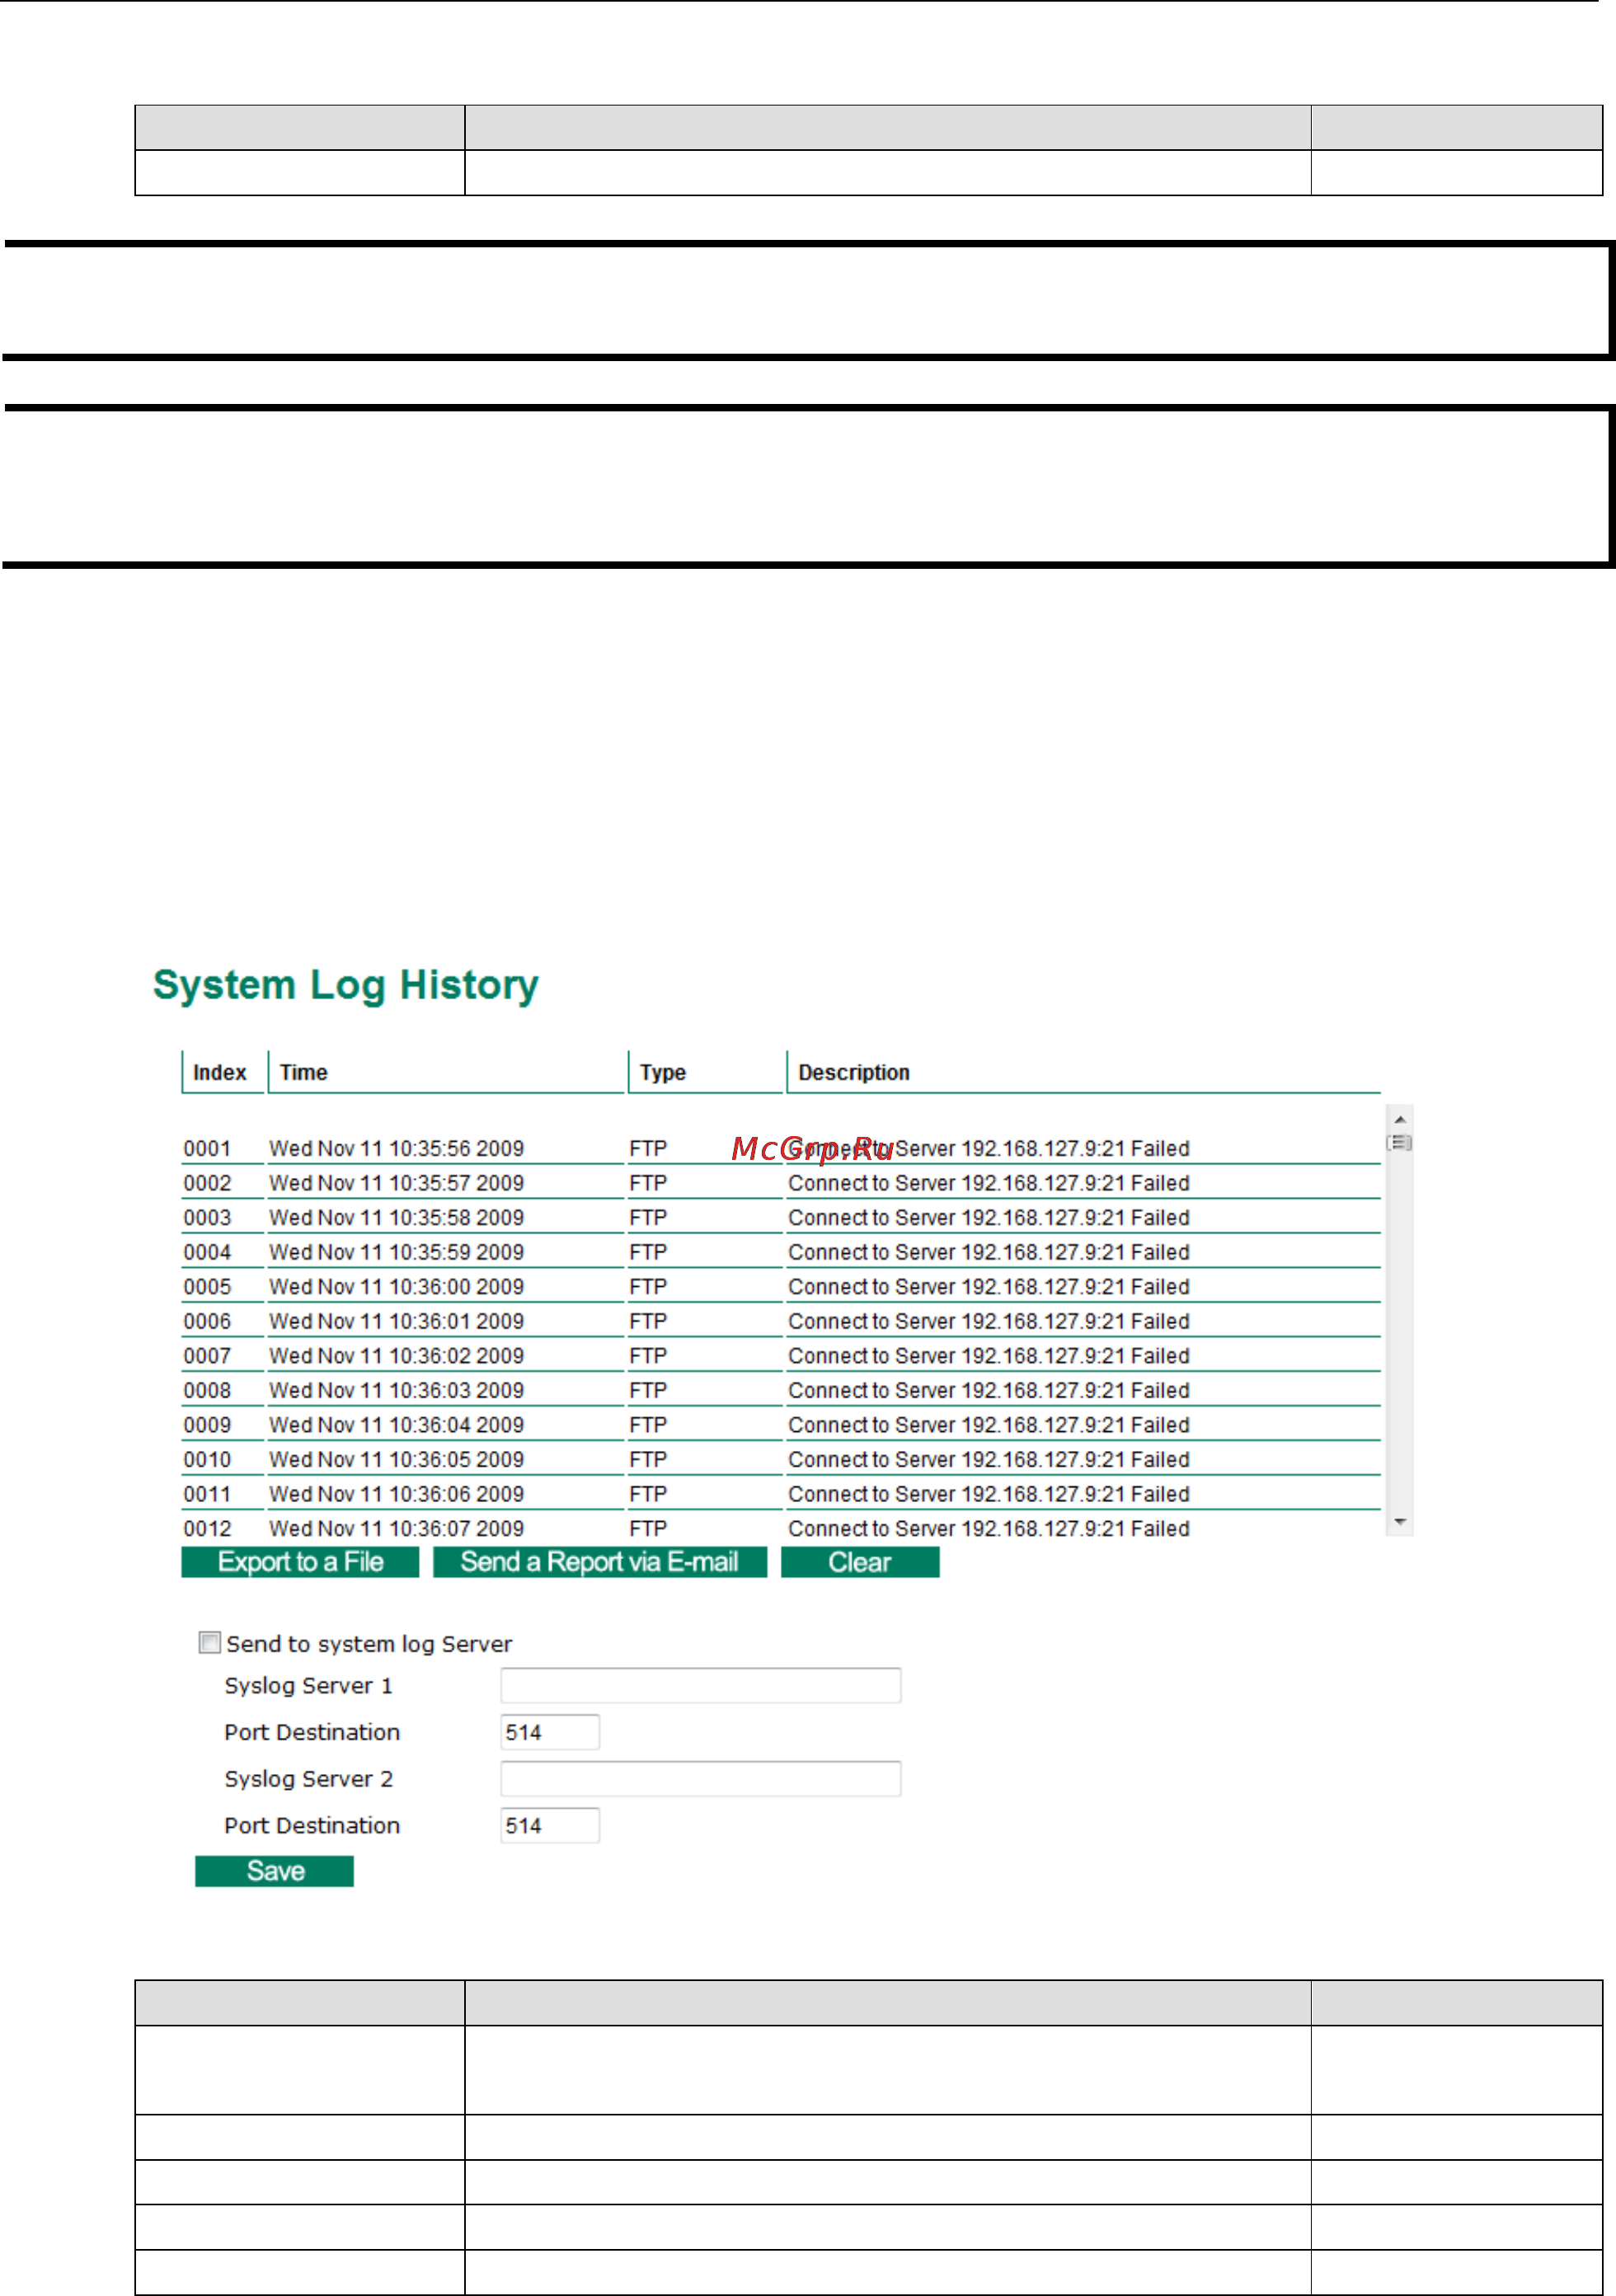The image size is (1616, 2296).
Task: Select the Type column header
Action: click(x=663, y=1072)
